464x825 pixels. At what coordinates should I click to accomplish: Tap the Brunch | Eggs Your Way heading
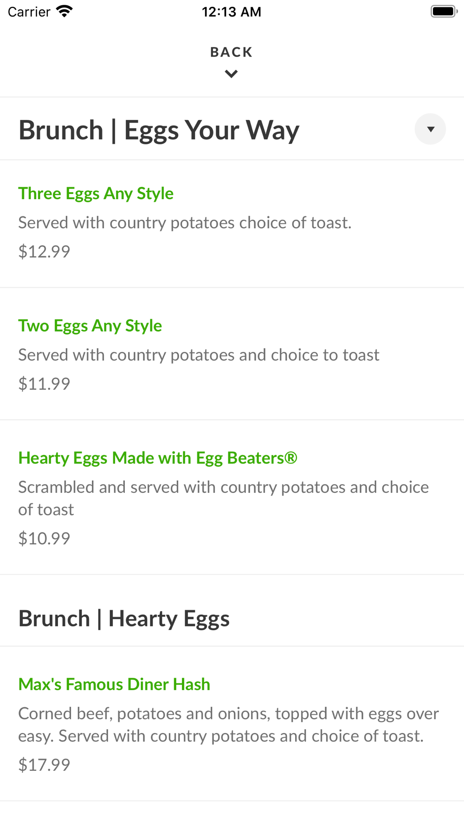[x=159, y=130]
